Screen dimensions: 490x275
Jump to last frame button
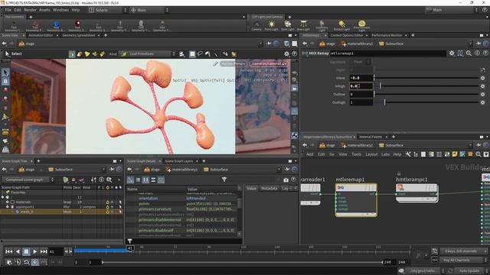click(44, 251)
